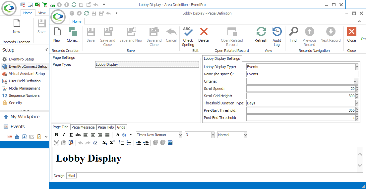Decrease Scroll Grid Height value
Viewport: 366px width, 189px height.
[x=357, y=97]
